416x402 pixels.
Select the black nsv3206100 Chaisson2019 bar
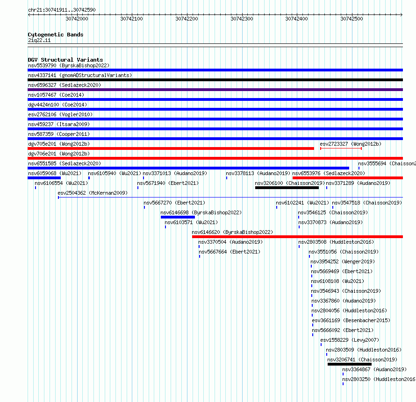point(287,188)
